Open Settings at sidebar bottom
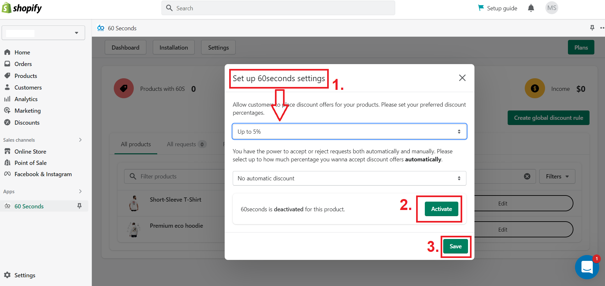Image resolution: width=605 pixels, height=286 pixels. coord(24,275)
